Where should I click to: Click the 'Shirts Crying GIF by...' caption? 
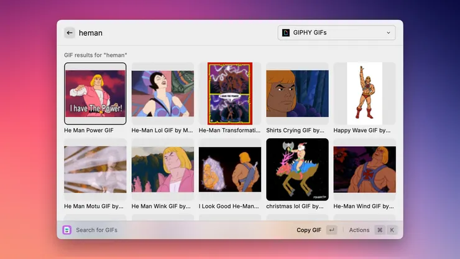[295, 130]
